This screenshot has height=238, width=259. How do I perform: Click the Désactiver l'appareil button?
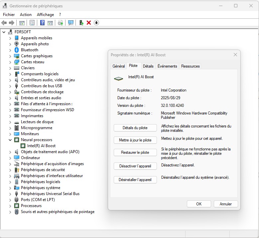tap(135, 166)
